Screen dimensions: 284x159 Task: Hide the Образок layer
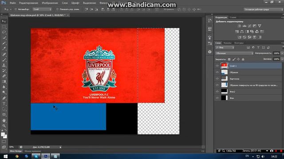click(x=217, y=72)
